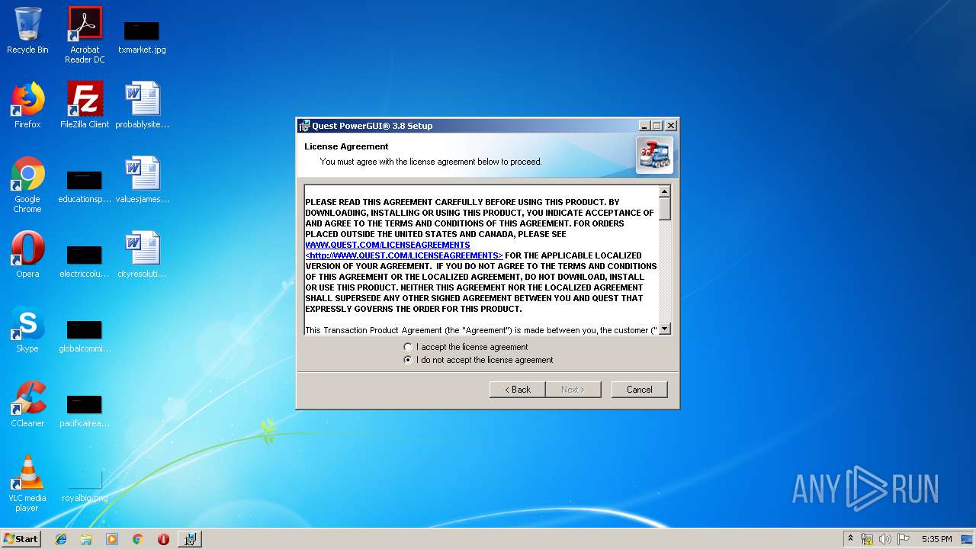Close the Quest PowerGUI Setup window
The height and width of the screenshot is (549, 976).
pos(670,126)
